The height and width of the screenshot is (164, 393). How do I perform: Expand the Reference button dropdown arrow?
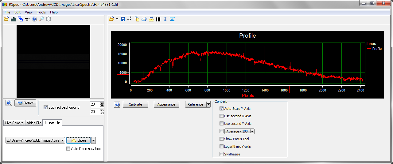[x=208, y=104]
